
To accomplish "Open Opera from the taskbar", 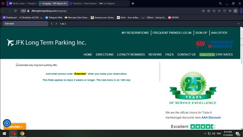I will tap(13, 134).
